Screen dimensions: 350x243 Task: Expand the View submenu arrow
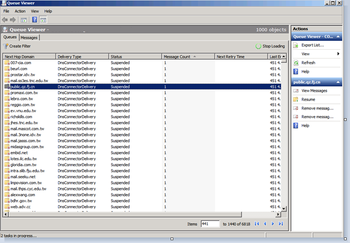[338, 54]
